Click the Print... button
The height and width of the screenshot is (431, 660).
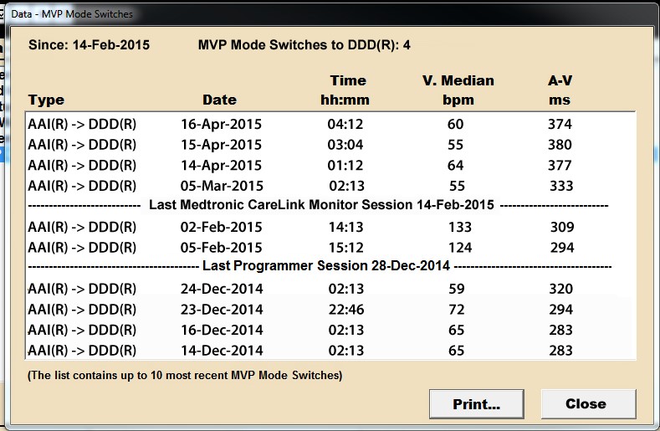(x=476, y=403)
